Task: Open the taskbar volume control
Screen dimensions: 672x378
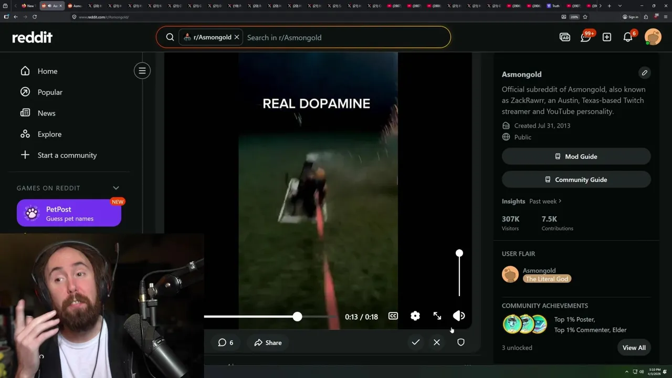Action: click(x=642, y=372)
